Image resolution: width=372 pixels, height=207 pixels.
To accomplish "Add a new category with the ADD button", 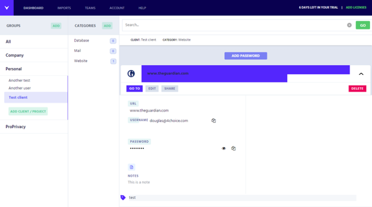I will click(x=107, y=26).
